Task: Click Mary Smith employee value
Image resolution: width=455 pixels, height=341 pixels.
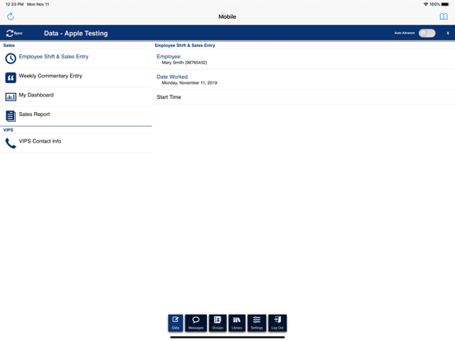Action: [x=185, y=63]
